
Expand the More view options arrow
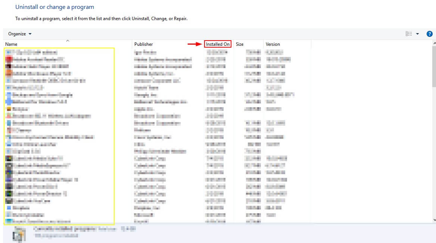(x=418, y=34)
